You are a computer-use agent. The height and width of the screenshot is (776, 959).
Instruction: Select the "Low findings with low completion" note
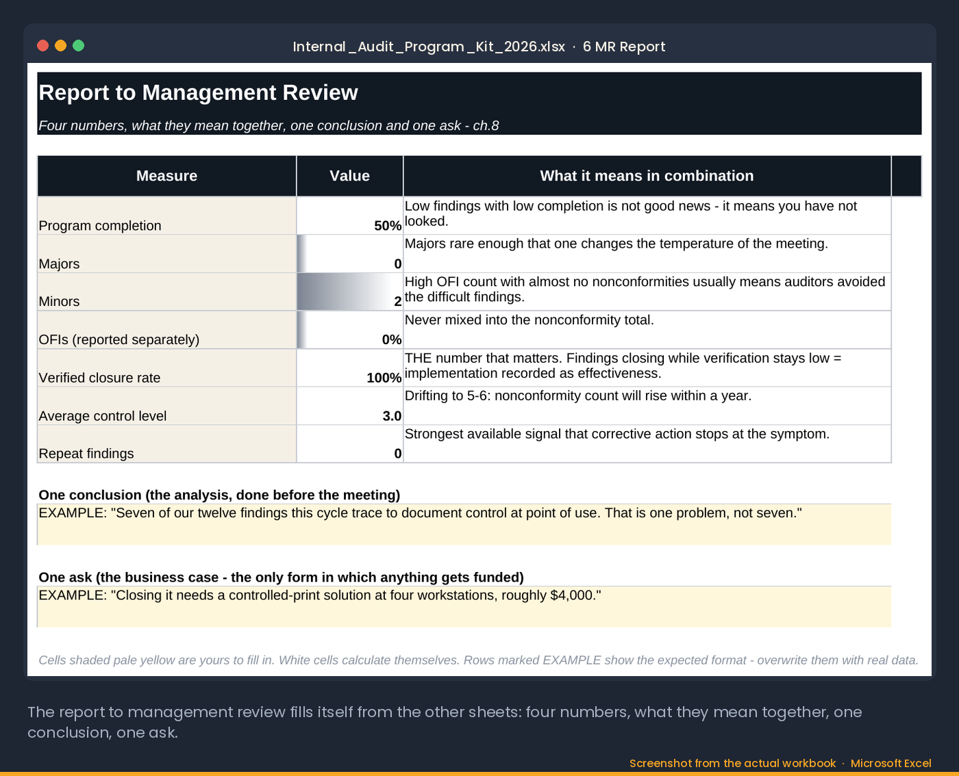coord(647,216)
